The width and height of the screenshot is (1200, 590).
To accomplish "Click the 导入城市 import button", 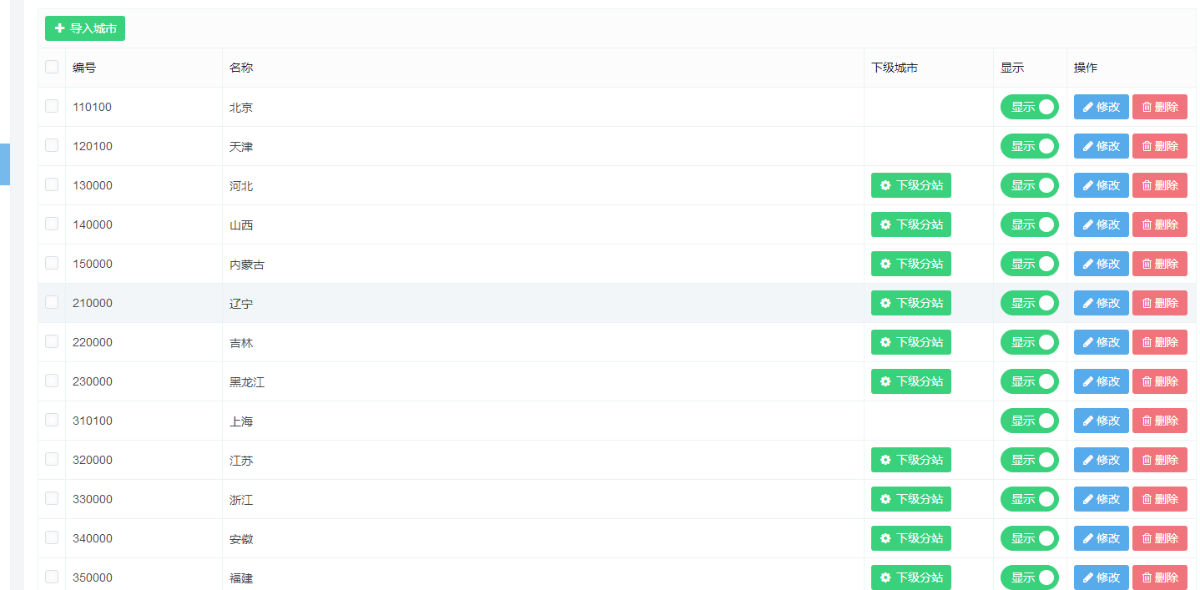I will click(85, 28).
